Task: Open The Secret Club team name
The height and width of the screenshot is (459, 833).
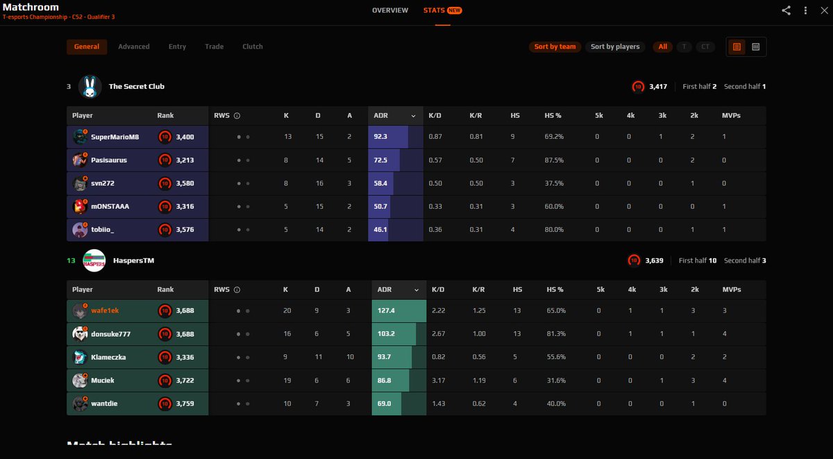Action: point(137,87)
